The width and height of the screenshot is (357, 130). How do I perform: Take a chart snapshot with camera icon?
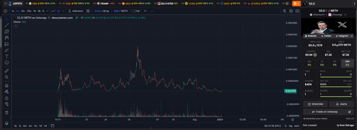pyautogui.click(x=297, y=11)
